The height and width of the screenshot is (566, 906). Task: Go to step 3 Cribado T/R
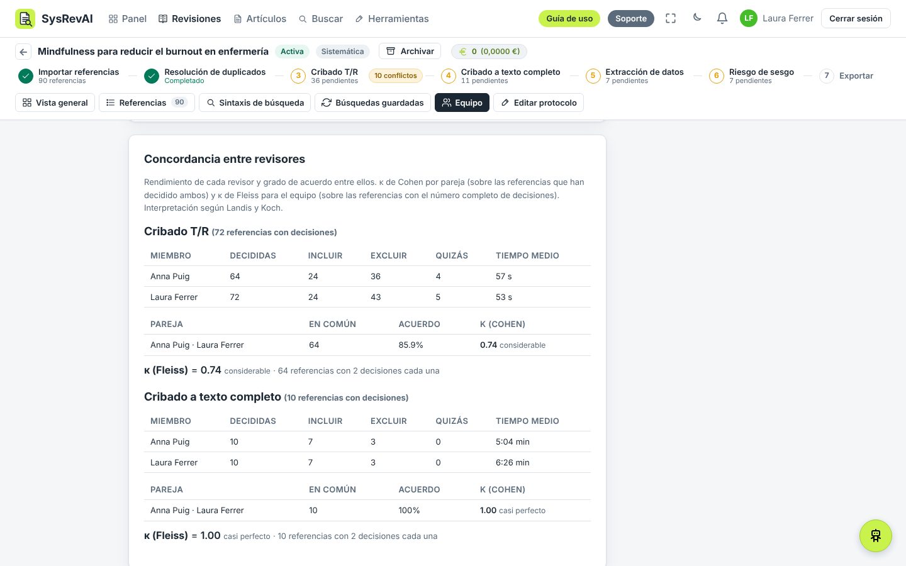tap(325, 76)
